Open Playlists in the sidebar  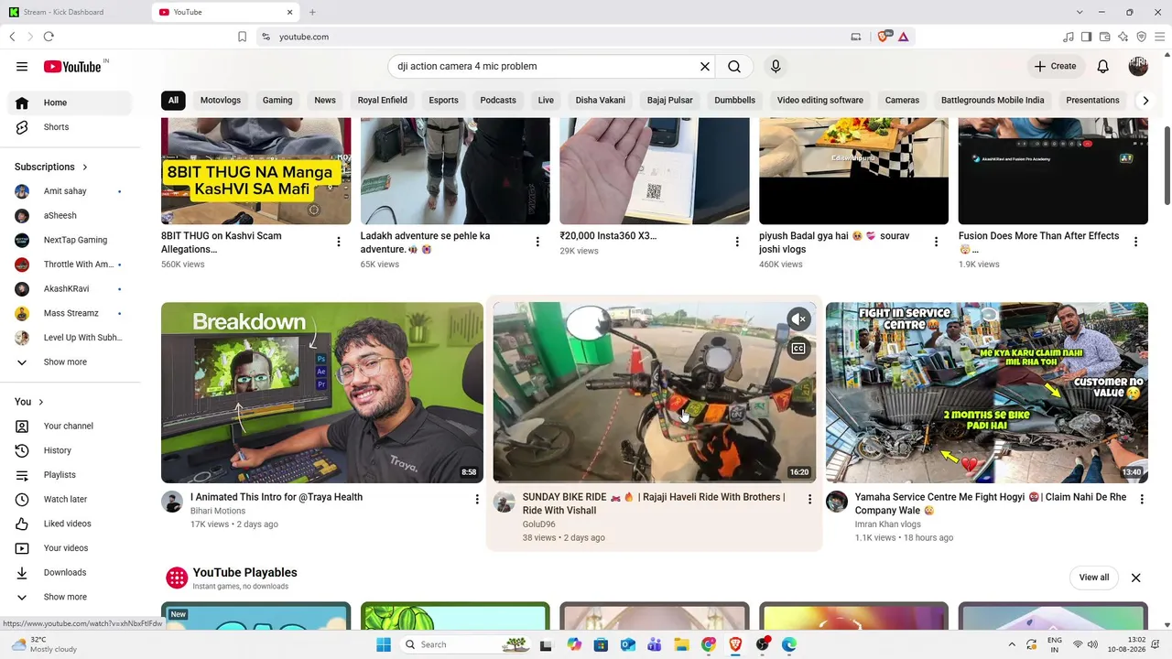(x=70, y=475)
